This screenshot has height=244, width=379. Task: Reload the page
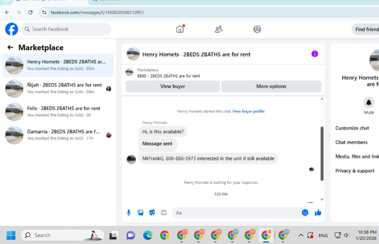coord(30,12)
